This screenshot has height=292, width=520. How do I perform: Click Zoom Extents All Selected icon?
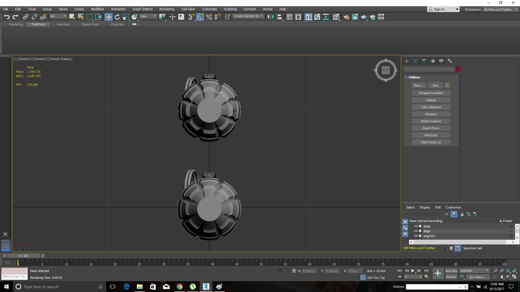coord(515,271)
